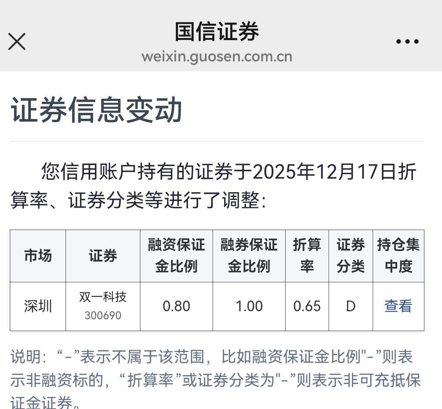Select the 说明 explanatory note paragraph
The height and width of the screenshot is (409, 442).
coord(216,379)
